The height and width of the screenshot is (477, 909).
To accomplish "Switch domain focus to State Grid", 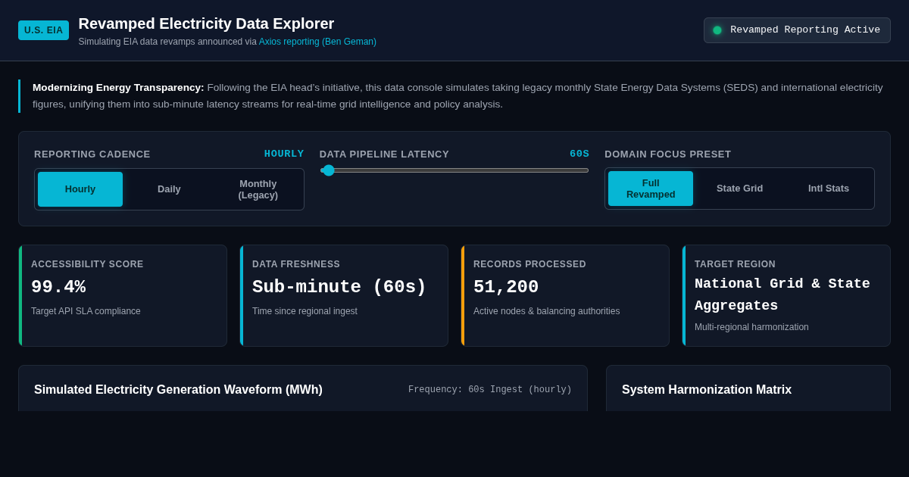I will click(740, 189).
